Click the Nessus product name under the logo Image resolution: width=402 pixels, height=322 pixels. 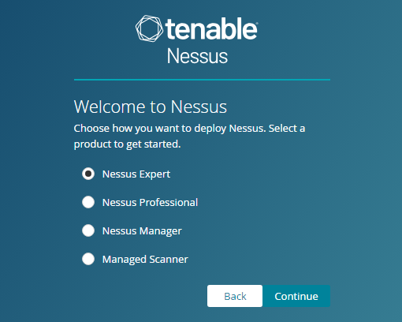197,56
